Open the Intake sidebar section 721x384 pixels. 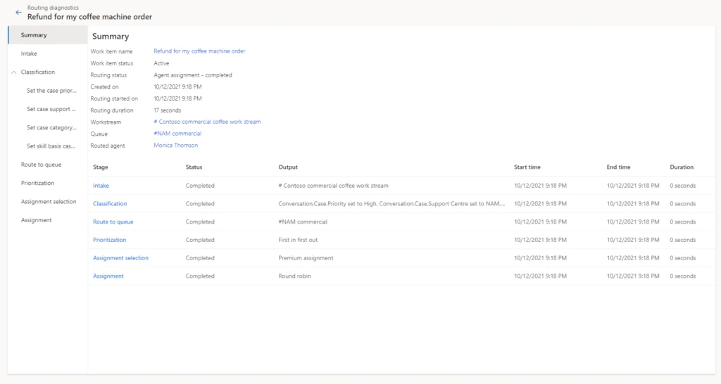pos(29,53)
